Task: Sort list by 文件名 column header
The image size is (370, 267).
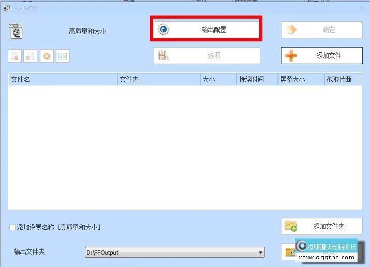Action: (x=63, y=79)
